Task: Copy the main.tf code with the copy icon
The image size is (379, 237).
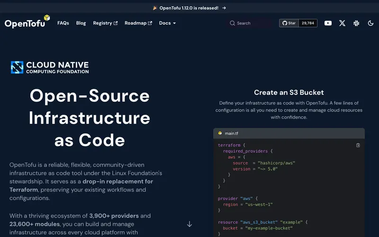Action: (x=358, y=145)
